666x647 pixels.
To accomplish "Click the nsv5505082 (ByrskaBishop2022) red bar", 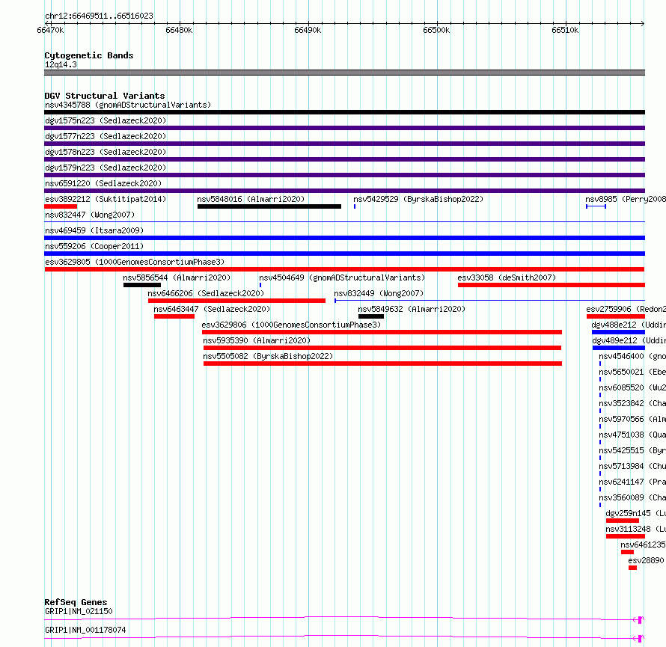I will click(x=382, y=364).
